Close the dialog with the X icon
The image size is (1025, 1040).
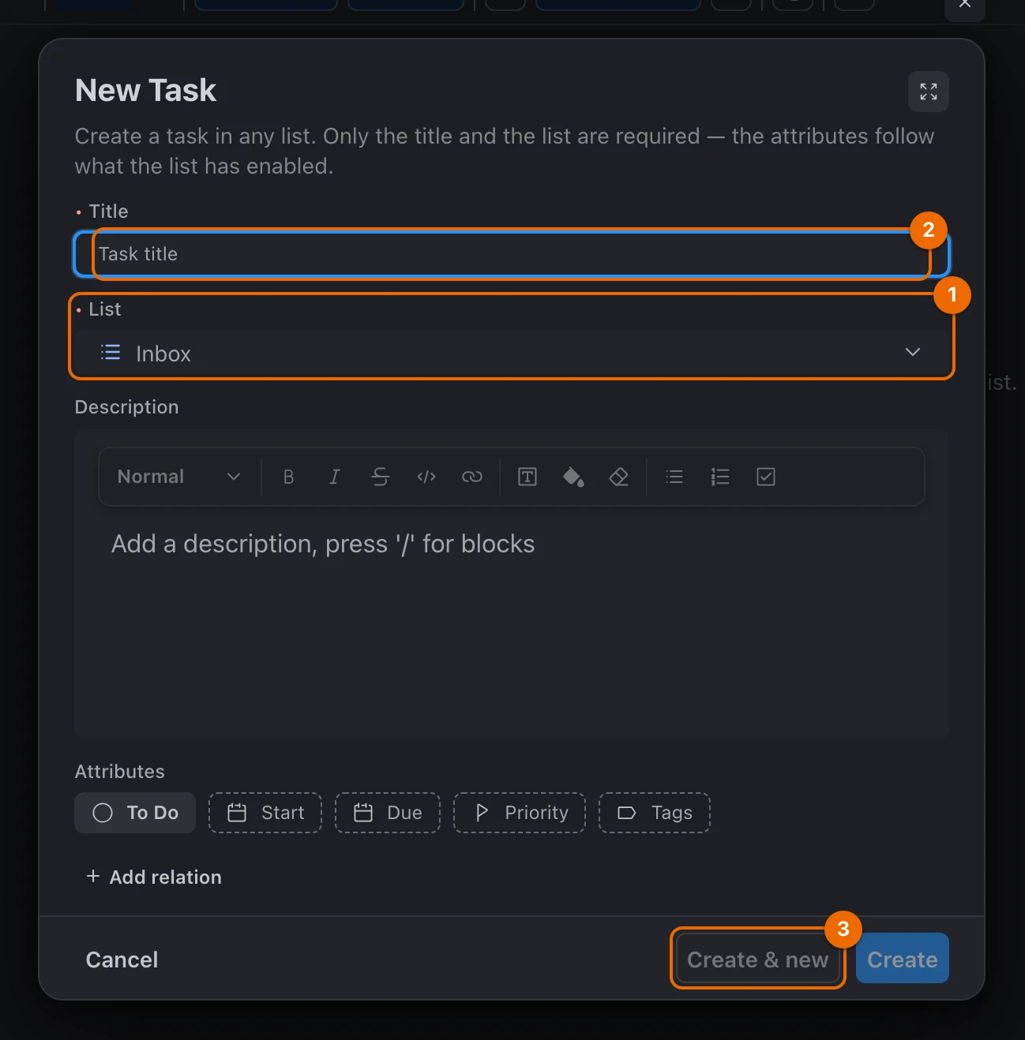pyautogui.click(x=965, y=4)
